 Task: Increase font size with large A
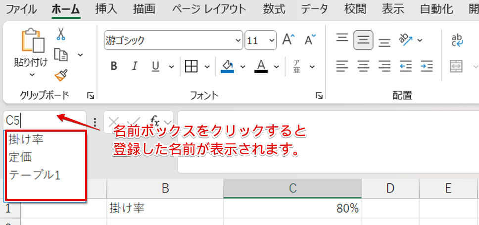tap(288, 40)
